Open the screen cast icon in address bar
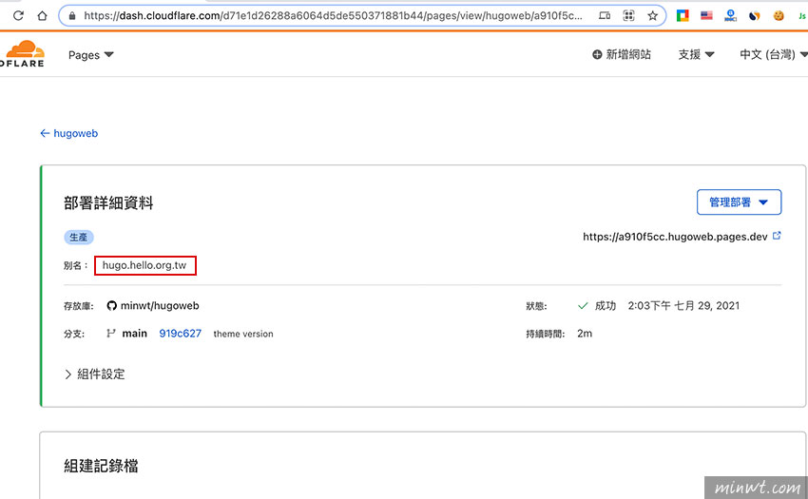Viewport: 808px width, 499px height. pyautogui.click(x=605, y=16)
